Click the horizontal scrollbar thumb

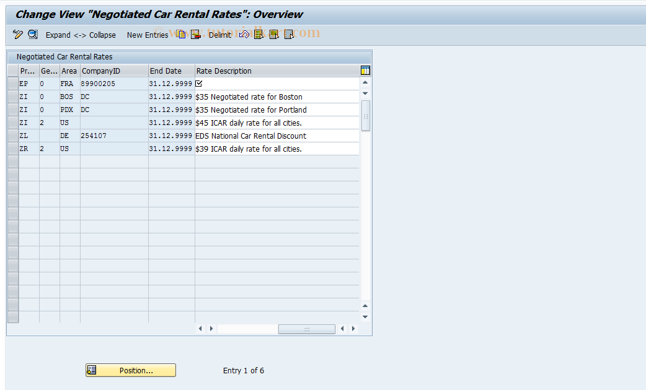306,329
